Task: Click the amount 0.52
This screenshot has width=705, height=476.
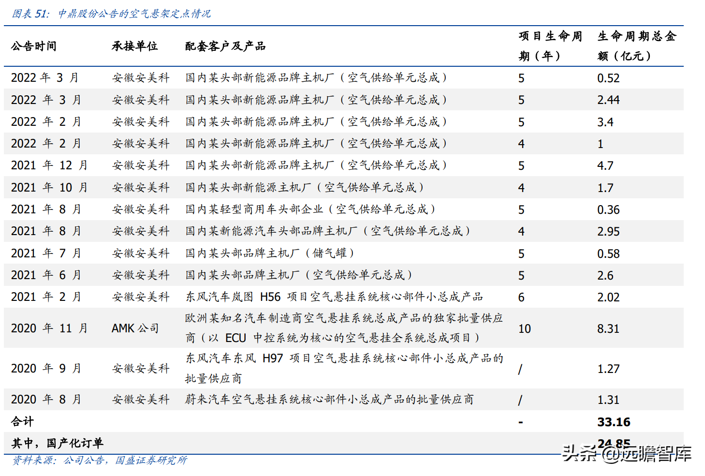Action: pos(608,78)
